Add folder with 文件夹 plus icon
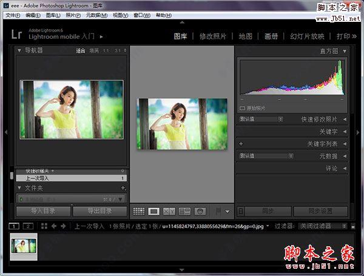 [x=123, y=188]
